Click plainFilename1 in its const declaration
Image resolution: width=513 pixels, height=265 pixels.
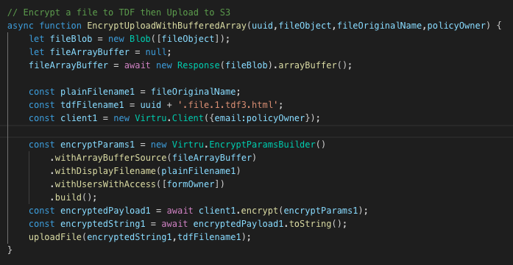coord(97,92)
